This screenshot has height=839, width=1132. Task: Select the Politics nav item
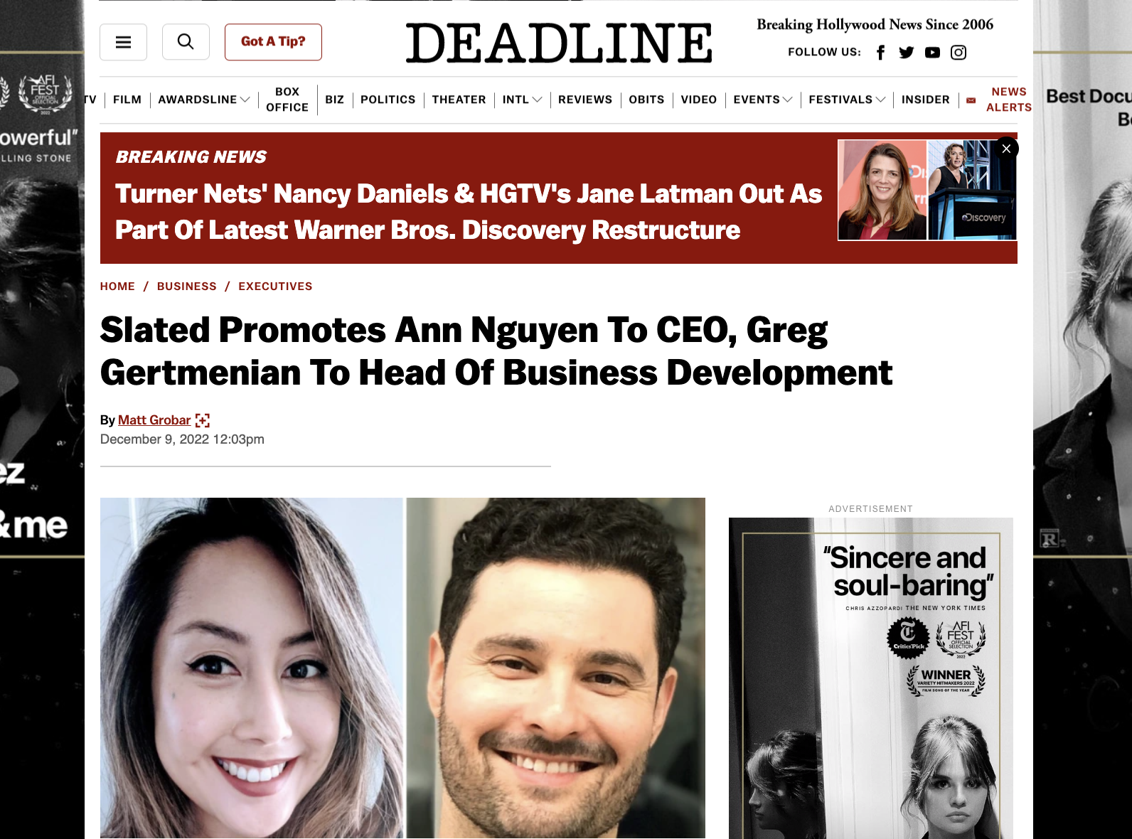388,100
